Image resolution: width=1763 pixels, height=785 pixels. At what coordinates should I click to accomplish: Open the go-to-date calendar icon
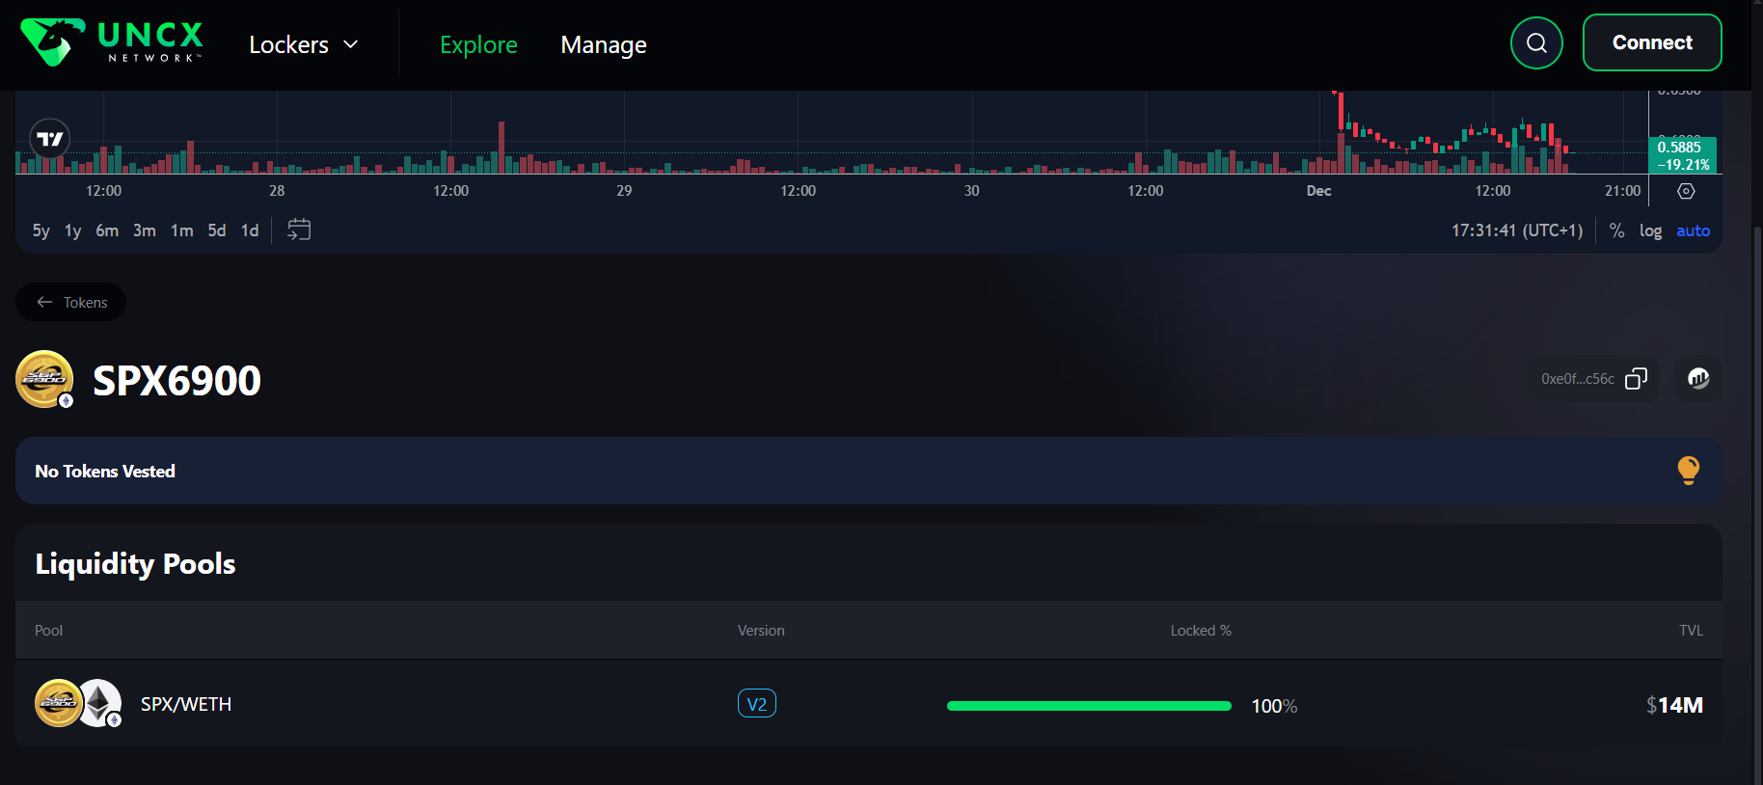299,230
